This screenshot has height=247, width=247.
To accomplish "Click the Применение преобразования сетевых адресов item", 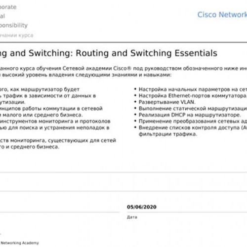I will coord(193,122).
